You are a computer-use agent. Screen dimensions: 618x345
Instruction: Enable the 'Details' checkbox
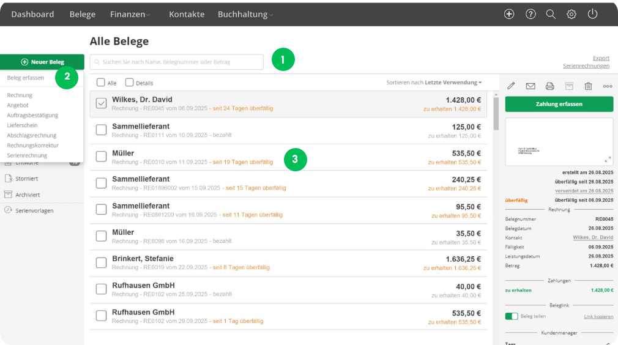click(x=129, y=83)
